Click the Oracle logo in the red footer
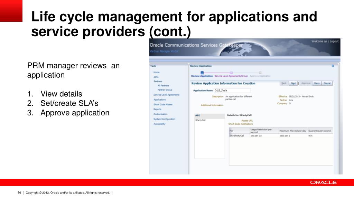Screen dimensions: 354x199 323,182
